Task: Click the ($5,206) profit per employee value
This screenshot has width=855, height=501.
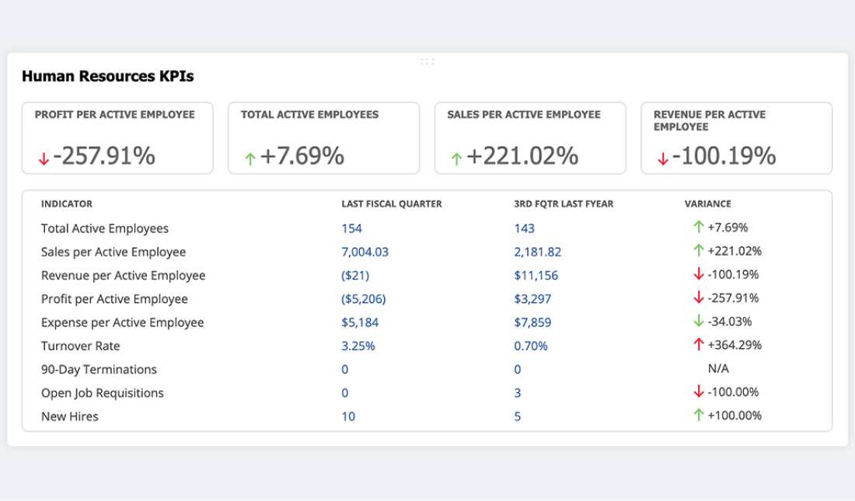Action: click(363, 299)
